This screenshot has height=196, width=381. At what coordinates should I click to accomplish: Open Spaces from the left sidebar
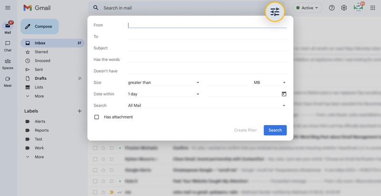[8, 63]
